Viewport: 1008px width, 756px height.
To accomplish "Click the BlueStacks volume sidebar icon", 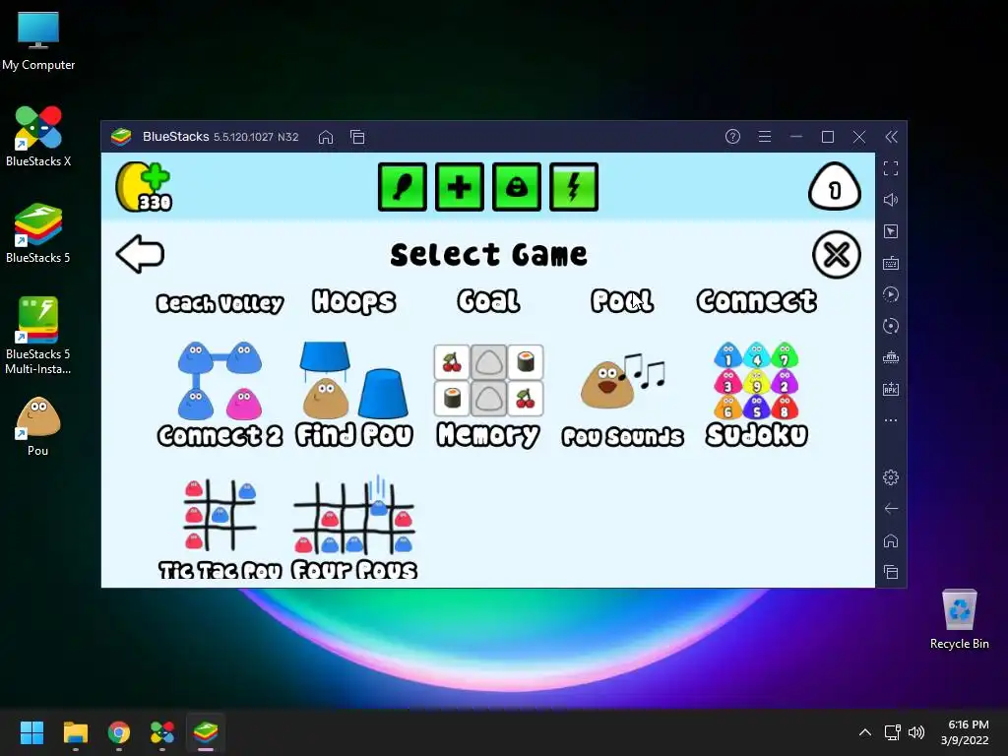I will pos(891,200).
